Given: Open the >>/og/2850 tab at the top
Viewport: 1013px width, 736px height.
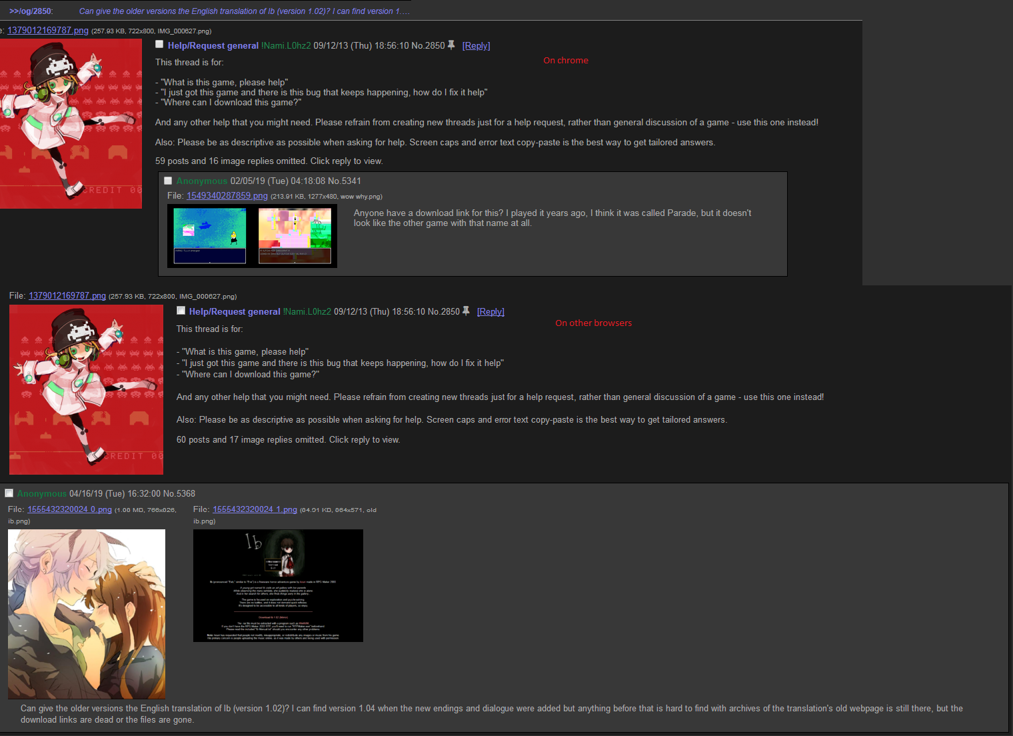Looking at the screenshot, I should coord(31,11).
